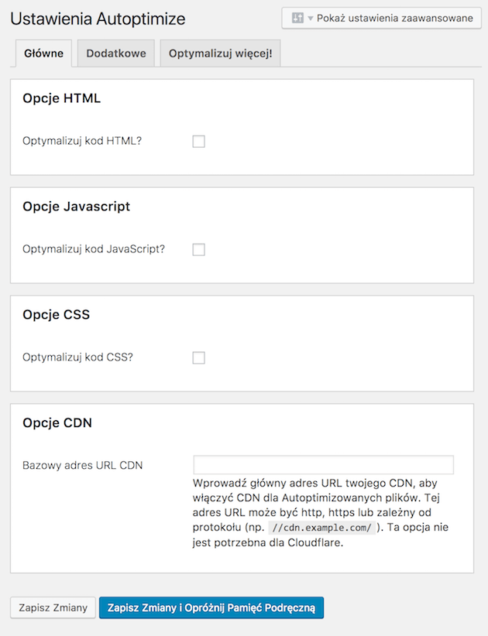
Task: Switch to the Główne tab
Action: 43,53
